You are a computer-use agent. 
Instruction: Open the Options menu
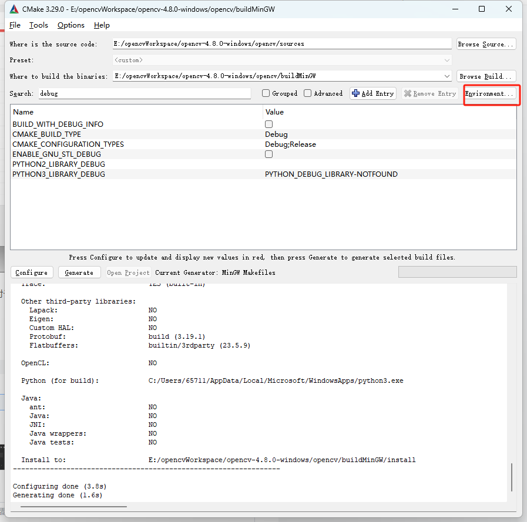coord(71,25)
